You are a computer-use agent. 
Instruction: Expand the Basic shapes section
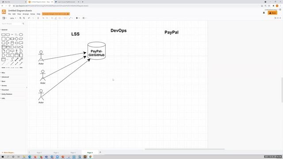[x=3, y=81]
